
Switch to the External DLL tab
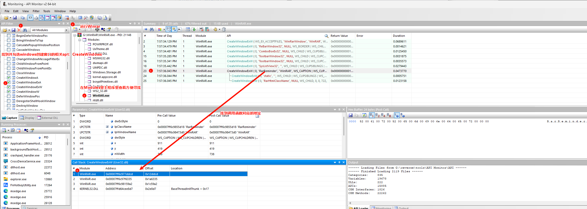[48, 118]
